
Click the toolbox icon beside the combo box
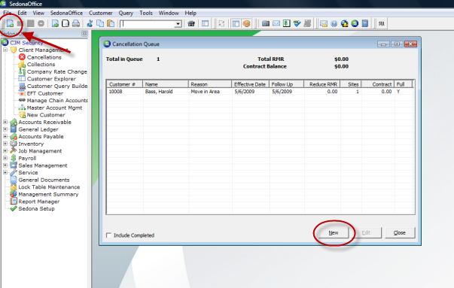[x=191, y=23]
